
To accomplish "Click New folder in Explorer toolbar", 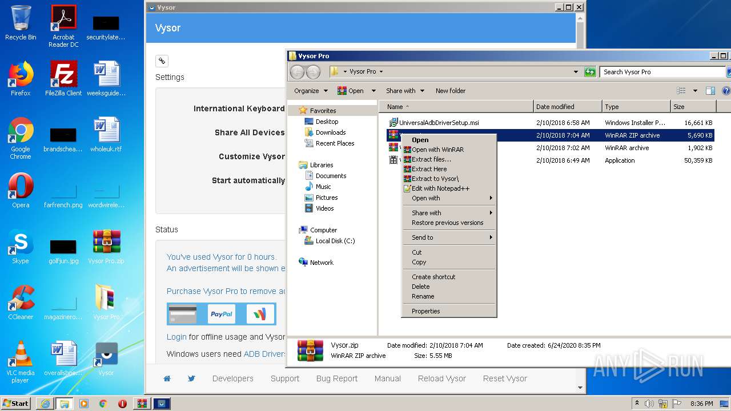I will (x=451, y=91).
